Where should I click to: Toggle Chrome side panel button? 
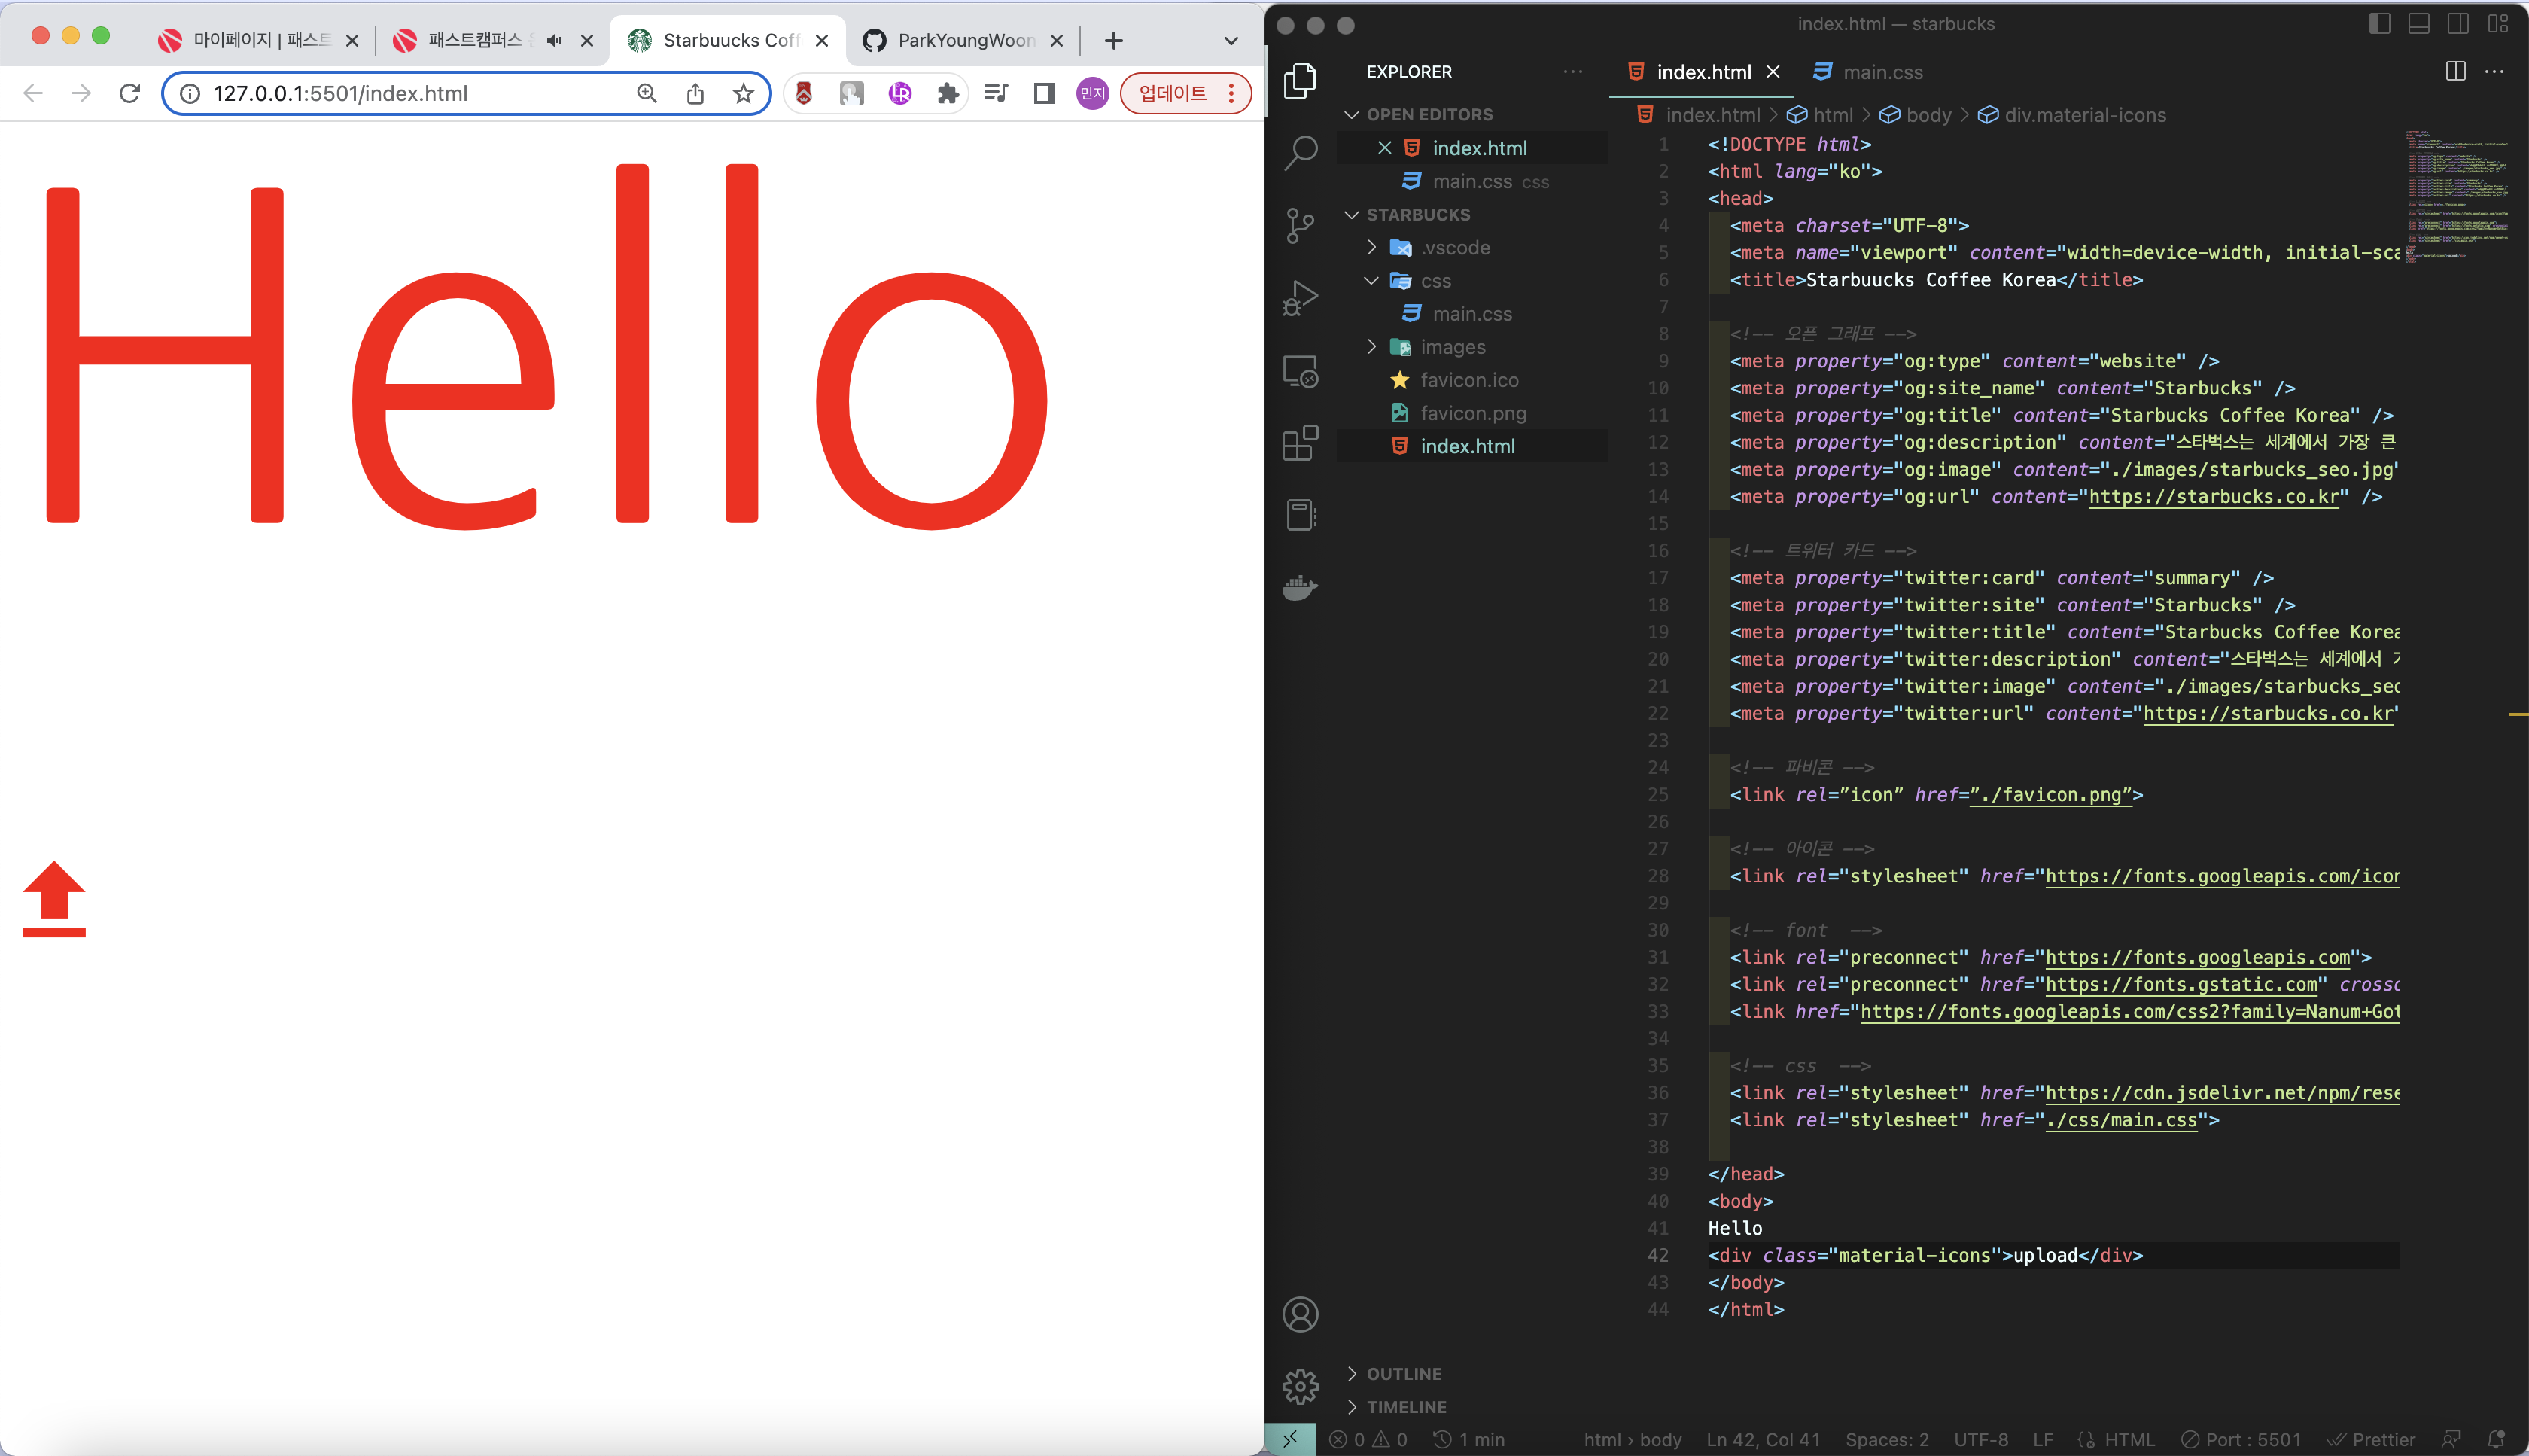(1045, 94)
